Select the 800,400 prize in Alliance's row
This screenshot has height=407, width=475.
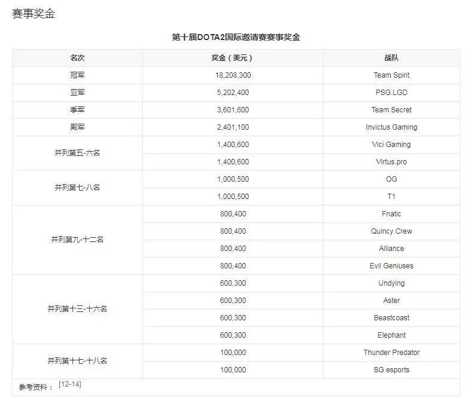point(233,248)
